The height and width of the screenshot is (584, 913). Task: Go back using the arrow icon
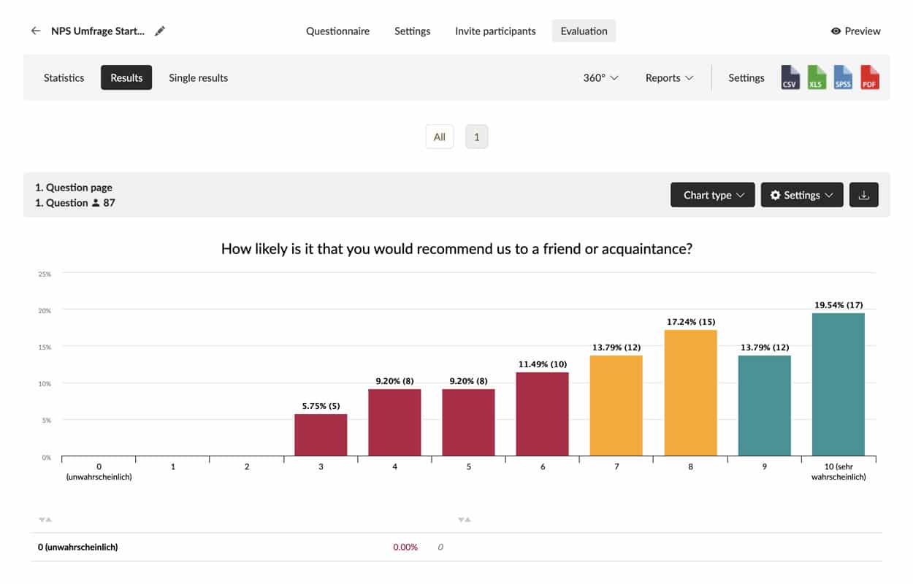pos(35,31)
